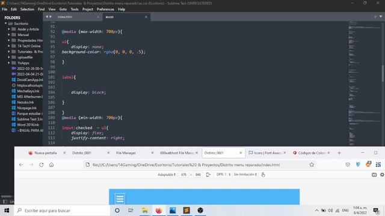Expand the Tutoriales & Proyectos folder
The width and height of the screenshot is (385, 216).
pyautogui.click(x=8, y=52)
